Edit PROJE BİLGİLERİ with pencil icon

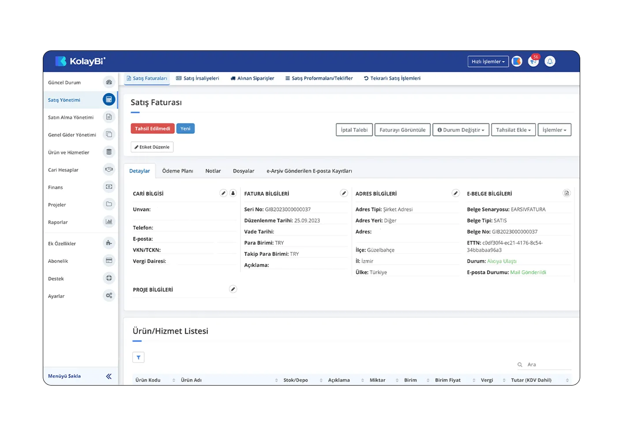233,289
